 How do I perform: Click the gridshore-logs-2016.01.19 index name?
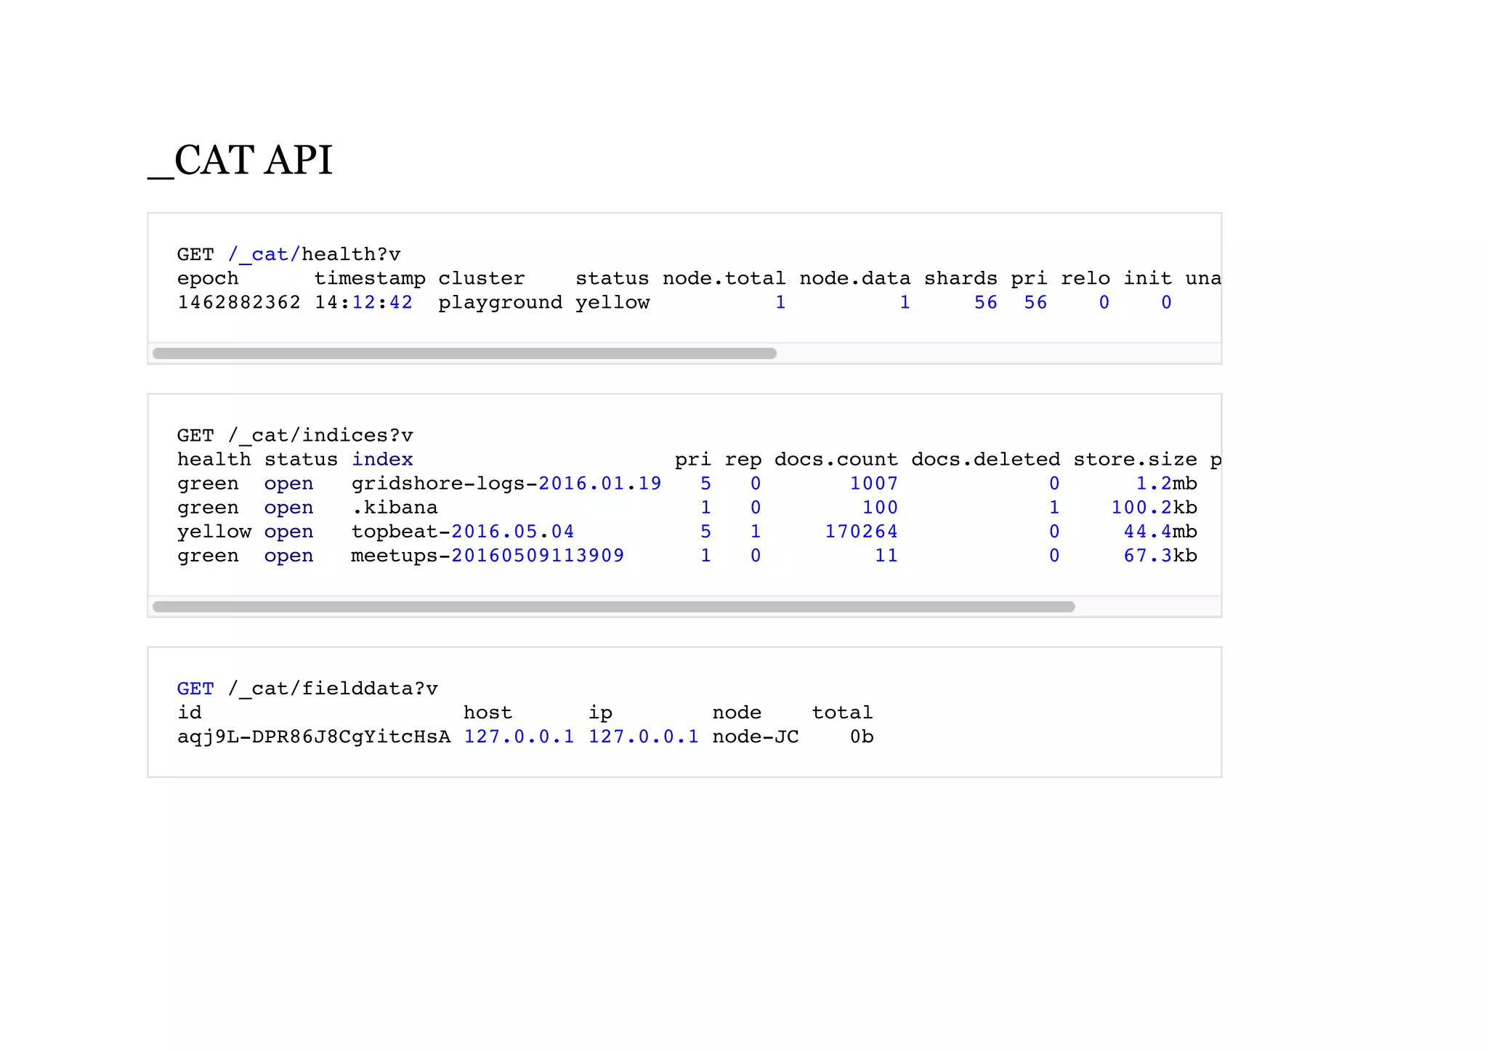point(506,484)
